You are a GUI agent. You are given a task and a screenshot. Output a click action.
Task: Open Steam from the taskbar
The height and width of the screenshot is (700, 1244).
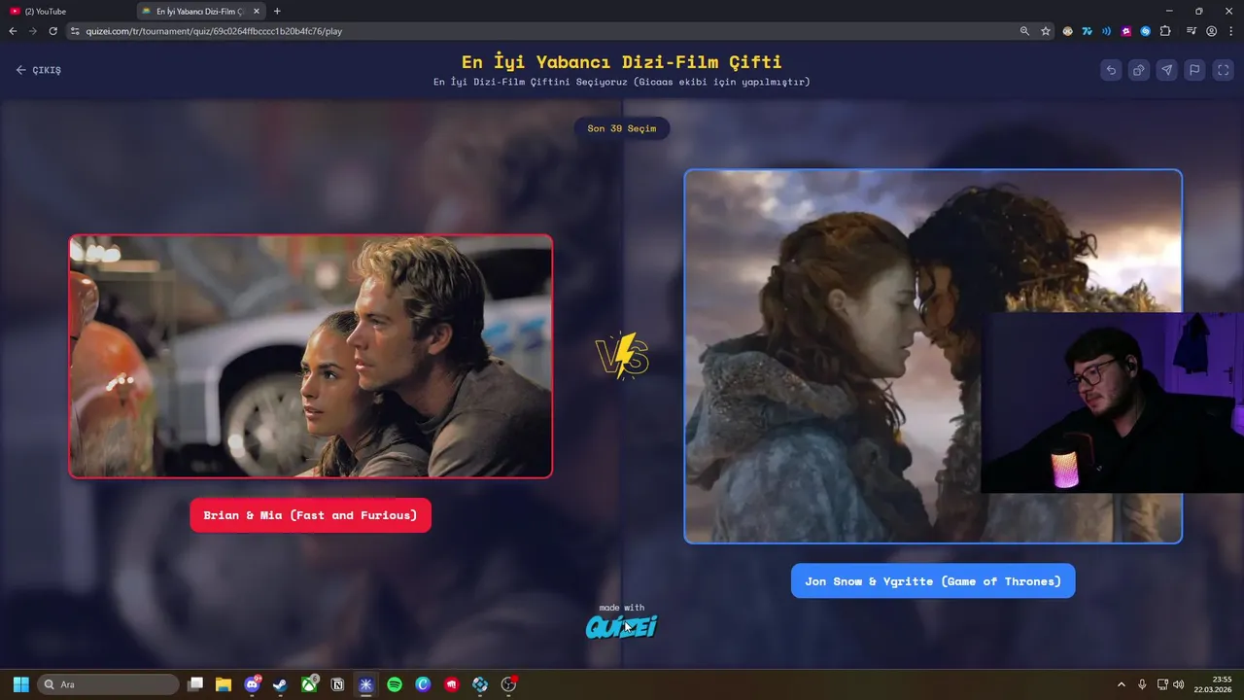tap(281, 684)
